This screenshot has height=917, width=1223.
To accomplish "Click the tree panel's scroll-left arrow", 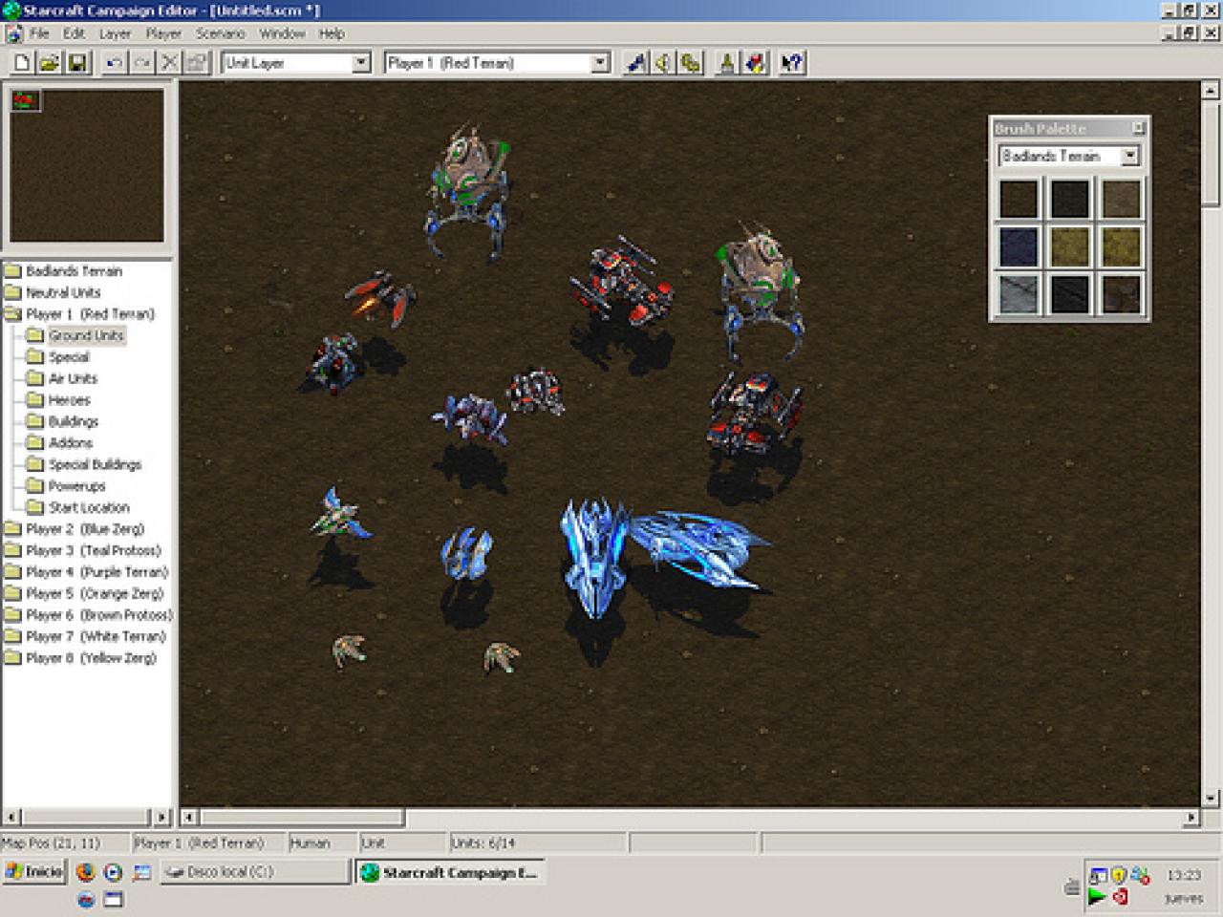I will pyautogui.click(x=11, y=818).
